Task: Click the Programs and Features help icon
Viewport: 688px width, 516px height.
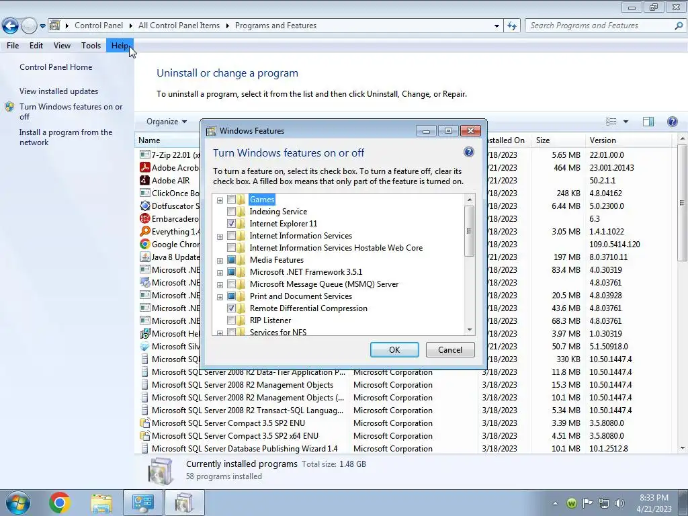Action: pyautogui.click(x=672, y=121)
